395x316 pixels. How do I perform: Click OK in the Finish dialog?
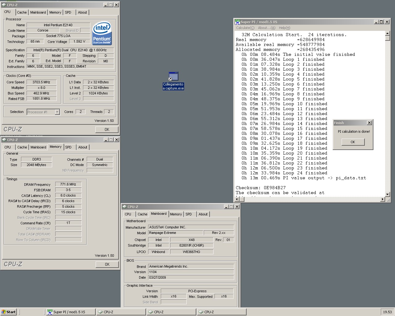pos(353,142)
